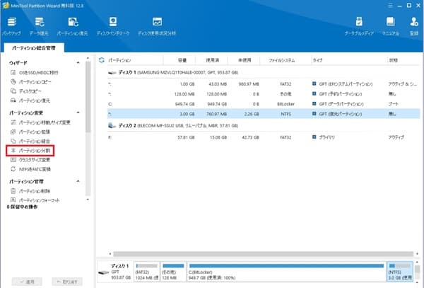Select クラスタサイズ変更 in the sidebar

pos(30,160)
